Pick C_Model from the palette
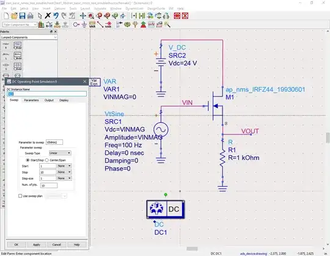Image resolution: width=330 pixels, height=256 pixels. 18,66
